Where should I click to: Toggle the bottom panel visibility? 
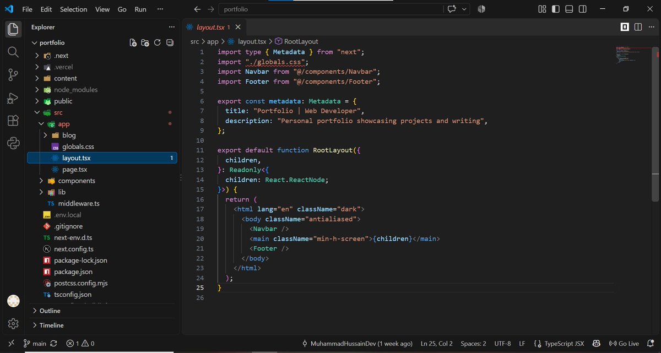point(570,9)
